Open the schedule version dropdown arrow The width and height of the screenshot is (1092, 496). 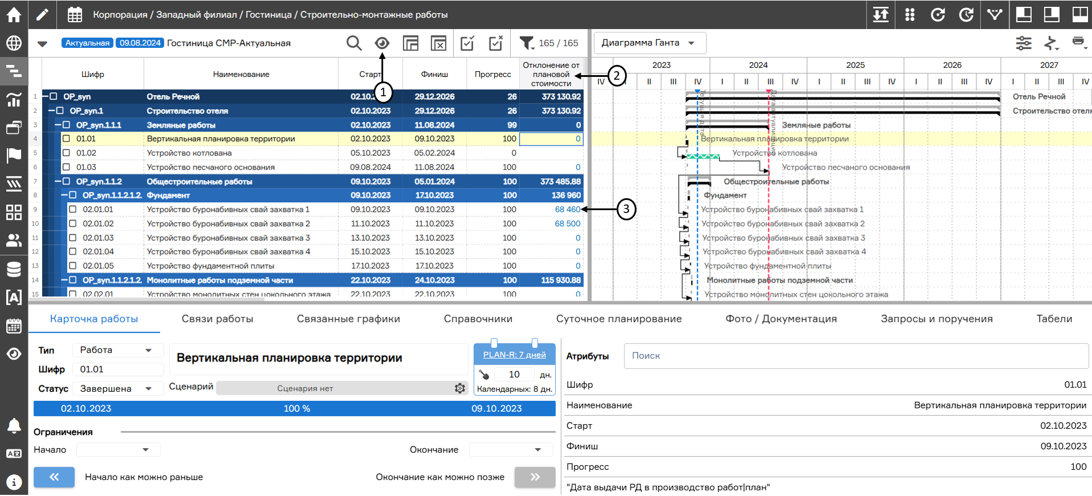pos(42,44)
